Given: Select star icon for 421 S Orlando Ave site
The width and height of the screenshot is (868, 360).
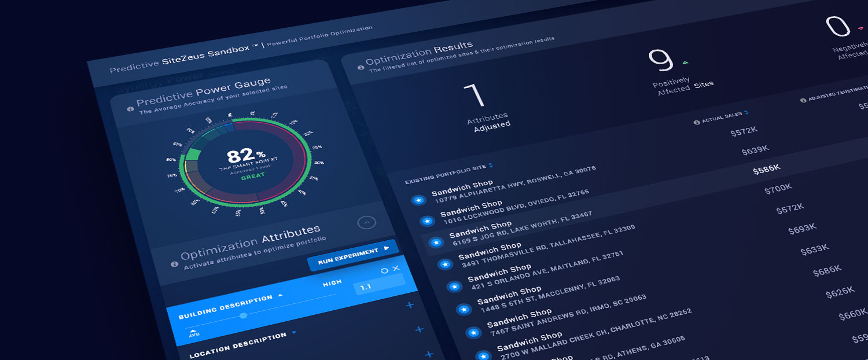Looking at the screenshot, I should click(454, 286).
